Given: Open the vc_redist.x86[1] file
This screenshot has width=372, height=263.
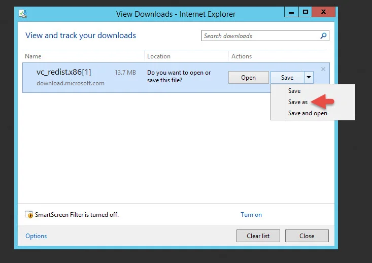Looking at the screenshot, I should (x=248, y=77).
